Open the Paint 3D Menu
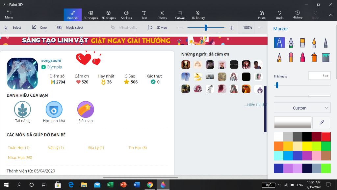Viewport: 337px width, 190px height. tap(9, 15)
